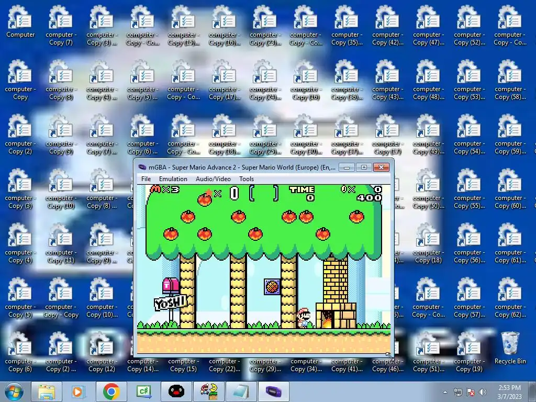The width and height of the screenshot is (536, 402).
Task: Open the Emulation menu in mGBA
Action: click(173, 179)
